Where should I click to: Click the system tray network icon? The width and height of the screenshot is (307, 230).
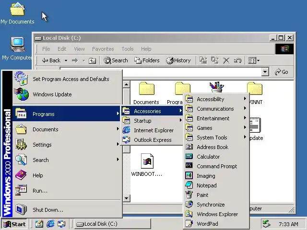coord(267,224)
